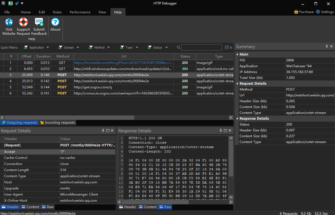Select the hm.baidu.com GET request row

[x=117, y=63]
